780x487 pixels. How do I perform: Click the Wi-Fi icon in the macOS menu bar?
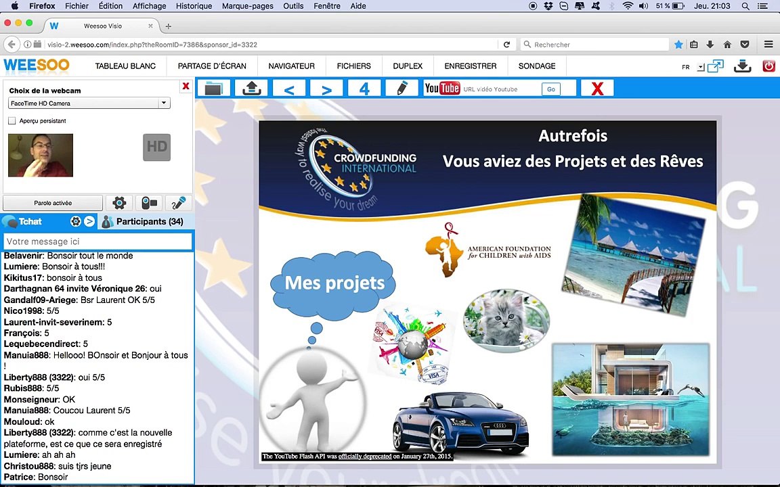pos(628,6)
